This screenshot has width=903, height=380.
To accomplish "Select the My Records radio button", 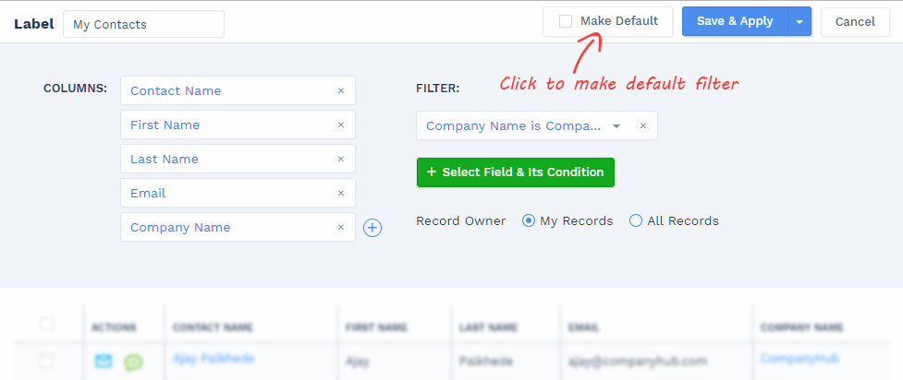I will (528, 220).
